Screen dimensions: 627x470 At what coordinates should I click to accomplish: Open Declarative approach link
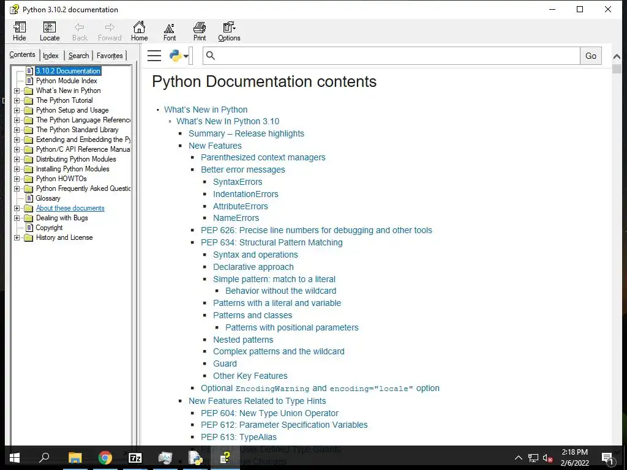click(253, 267)
